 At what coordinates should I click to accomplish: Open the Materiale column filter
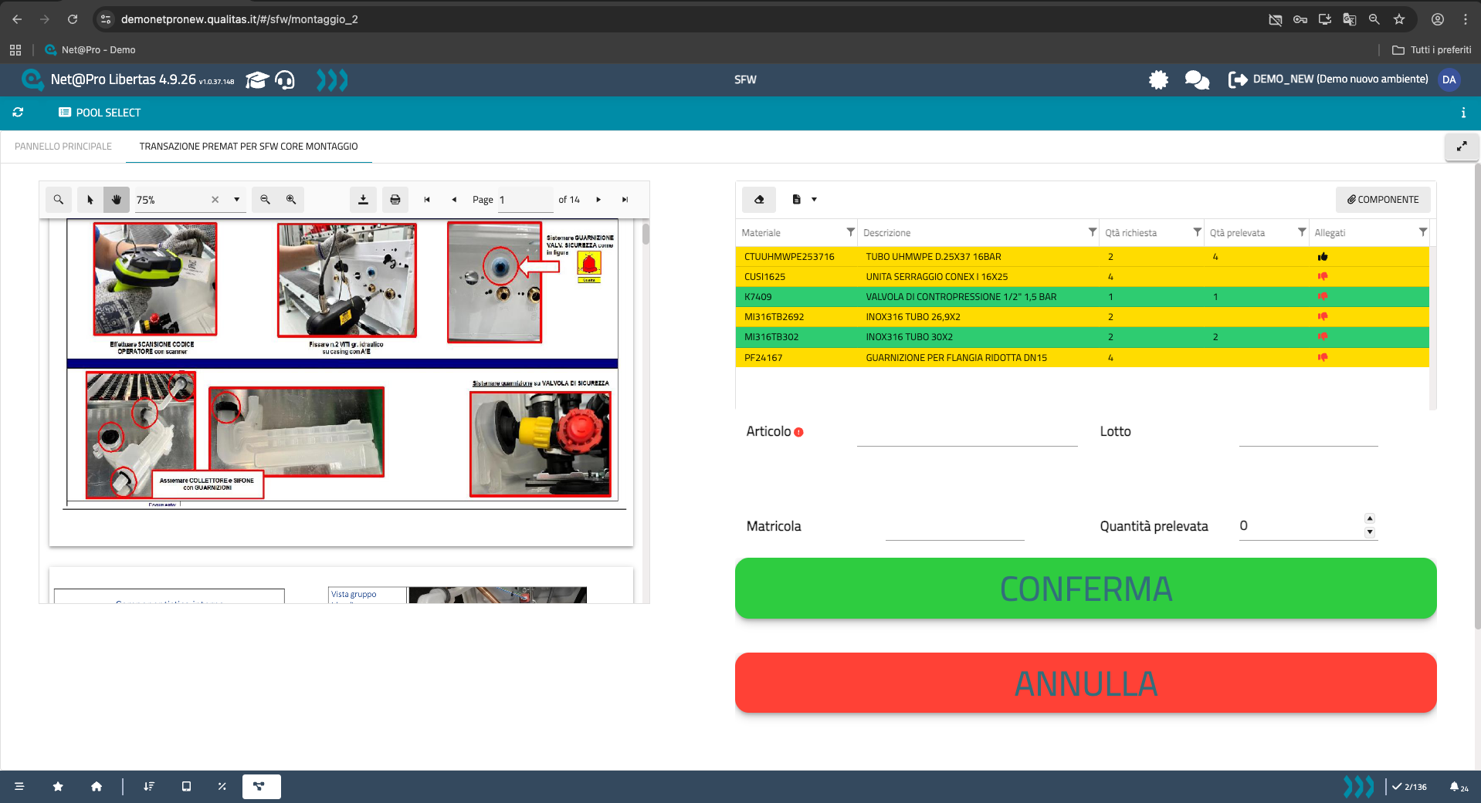pyautogui.click(x=850, y=232)
